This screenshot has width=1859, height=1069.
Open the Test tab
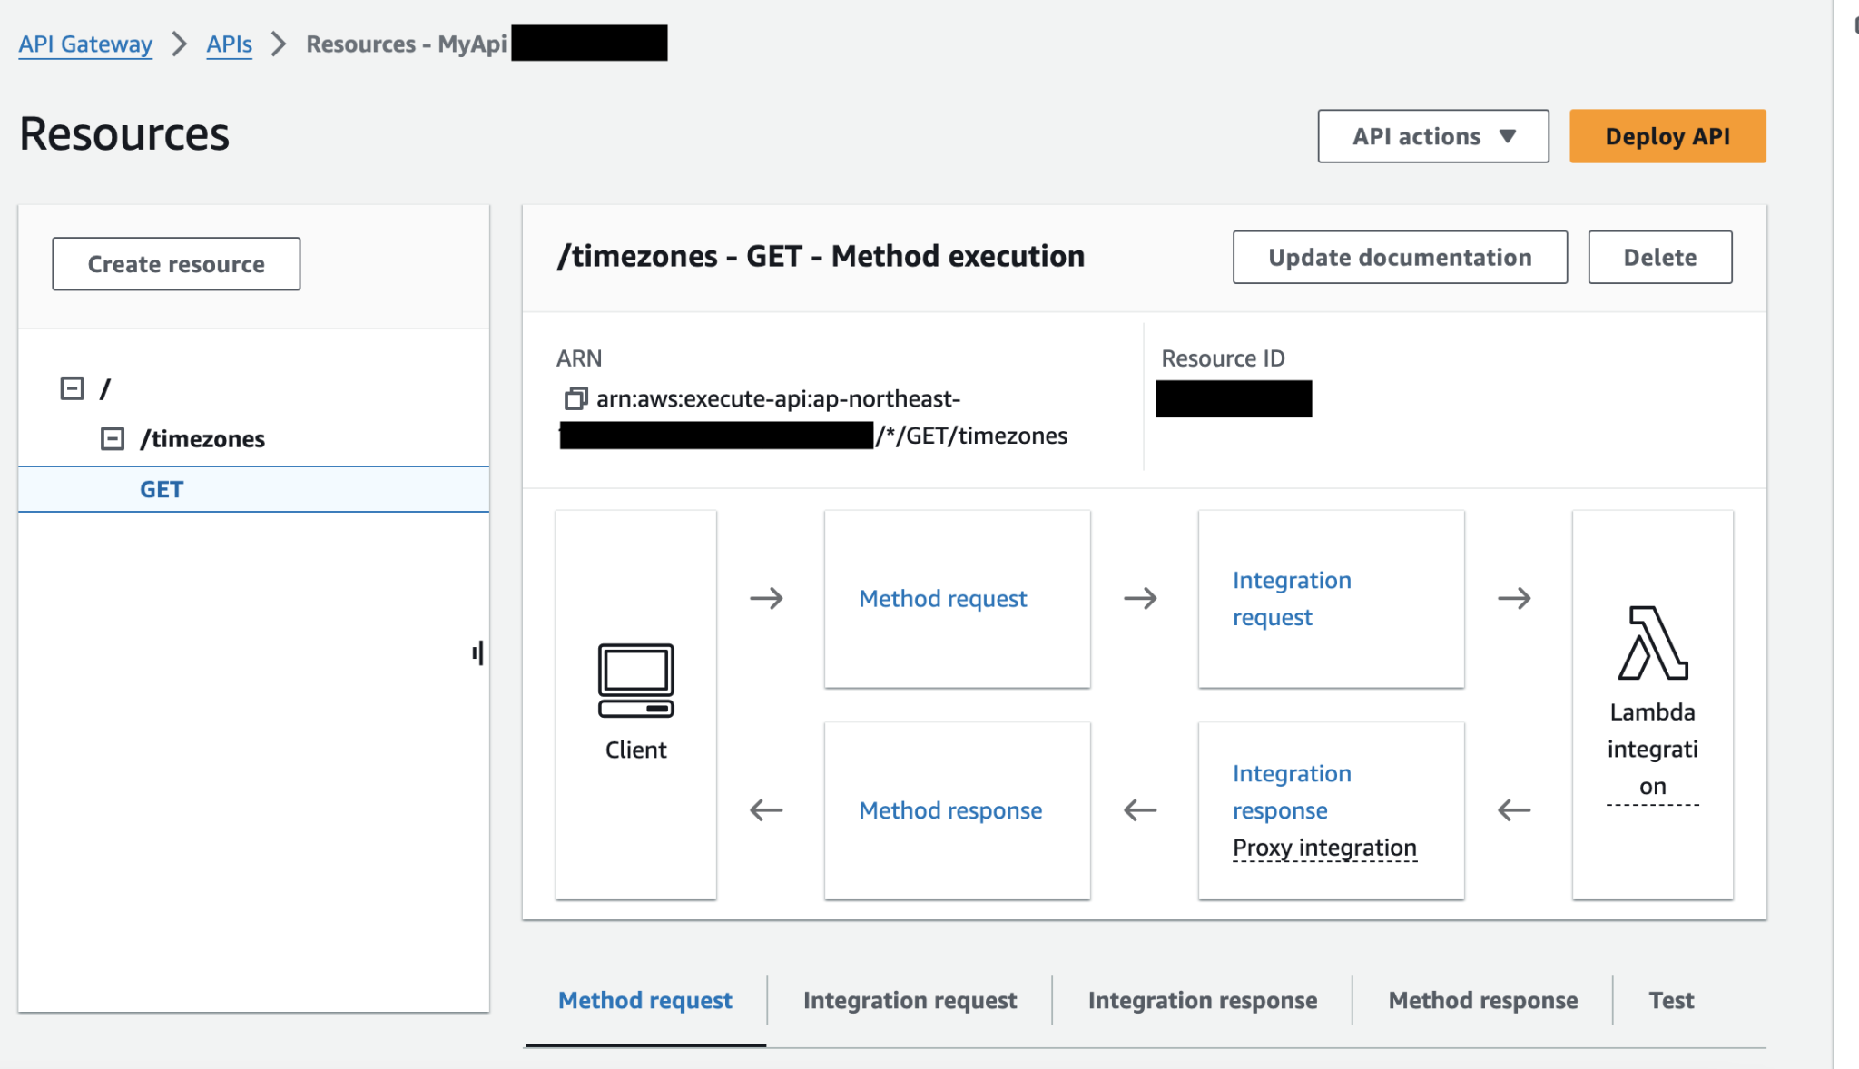tap(1670, 1000)
